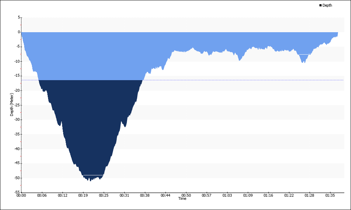
Task: Click the white marker line near -8 m at 01:26
Action: [x=304, y=54]
